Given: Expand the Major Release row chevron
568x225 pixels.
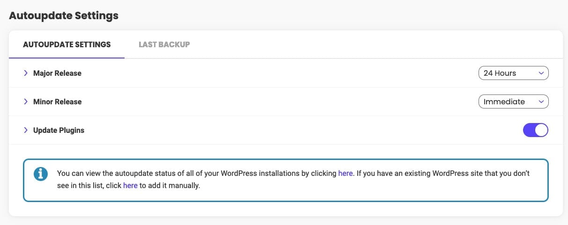Looking at the screenshot, I should [x=26, y=73].
